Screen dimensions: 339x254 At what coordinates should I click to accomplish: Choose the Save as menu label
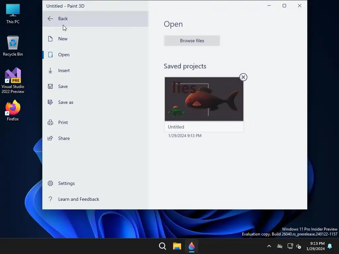66,102
